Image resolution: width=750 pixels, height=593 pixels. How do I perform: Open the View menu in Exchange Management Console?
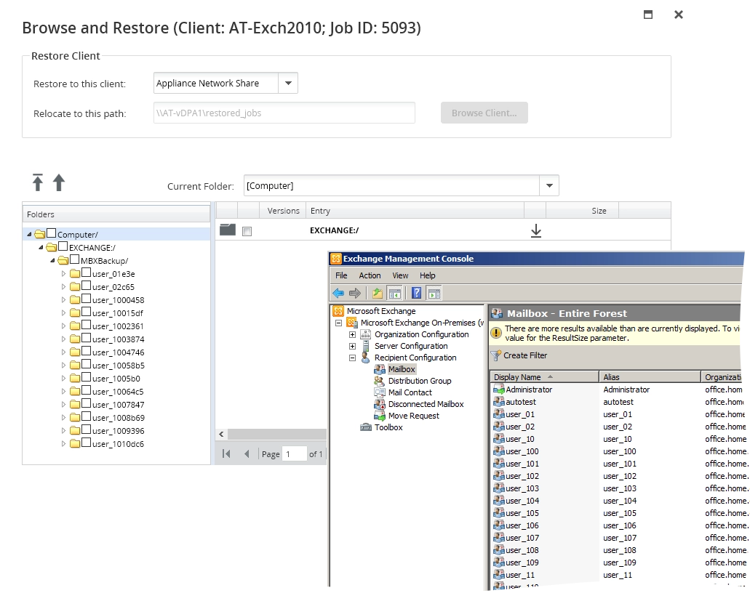[x=400, y=275]
